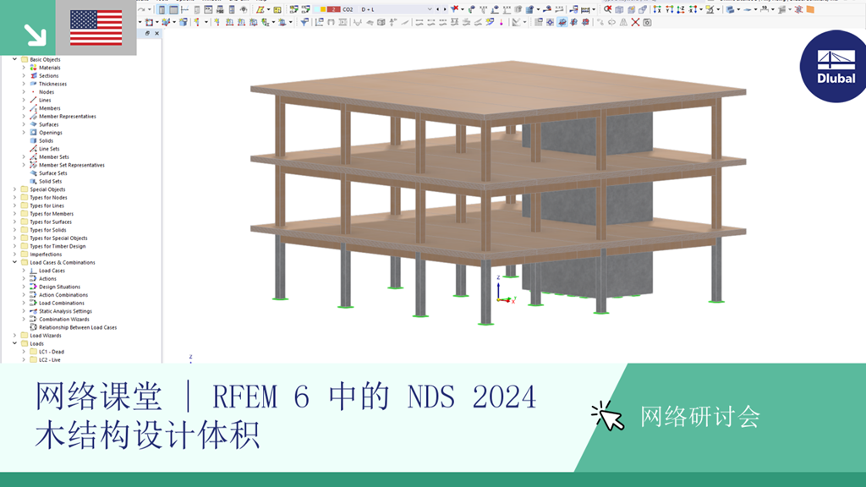Select Design Situations tree item
The image size is (866, 487).
coord(60,287)
